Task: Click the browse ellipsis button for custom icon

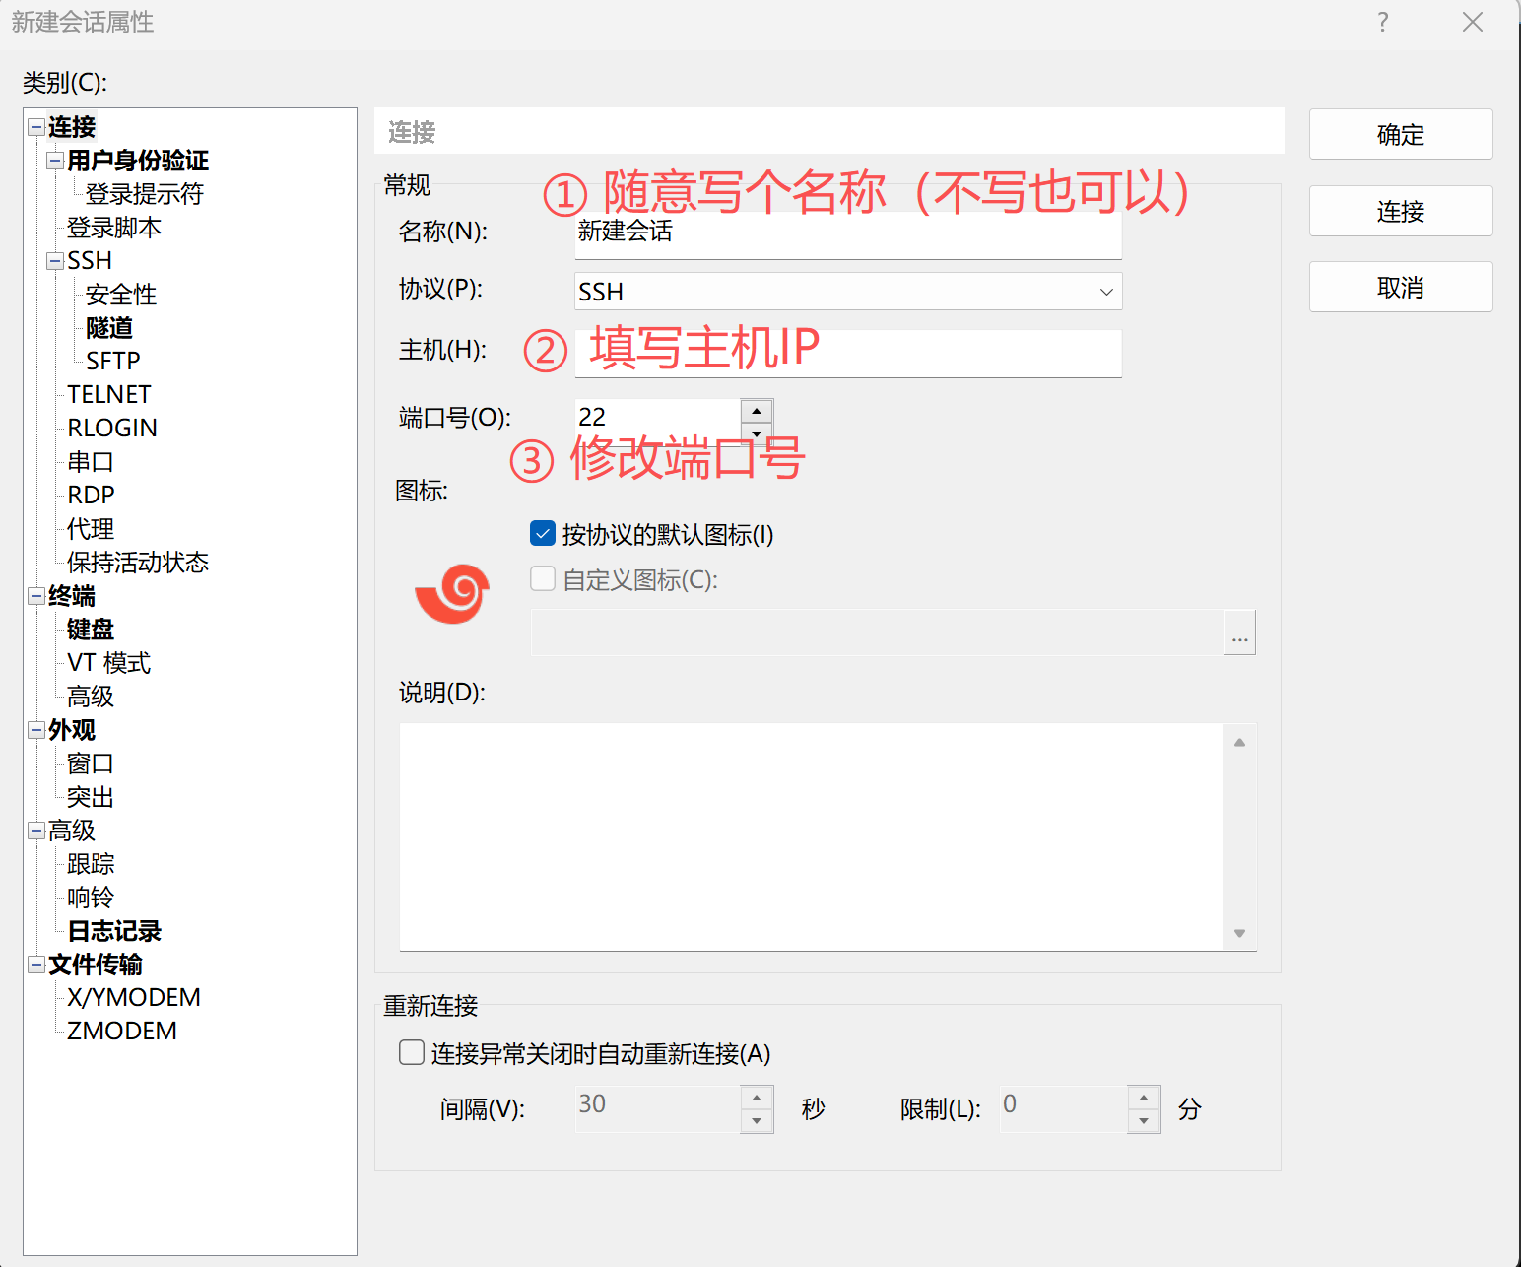Action: tap(1239, 633)
